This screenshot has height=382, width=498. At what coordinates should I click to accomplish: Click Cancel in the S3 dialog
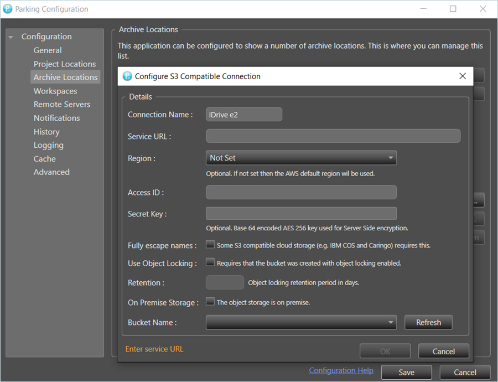point(443,351)
